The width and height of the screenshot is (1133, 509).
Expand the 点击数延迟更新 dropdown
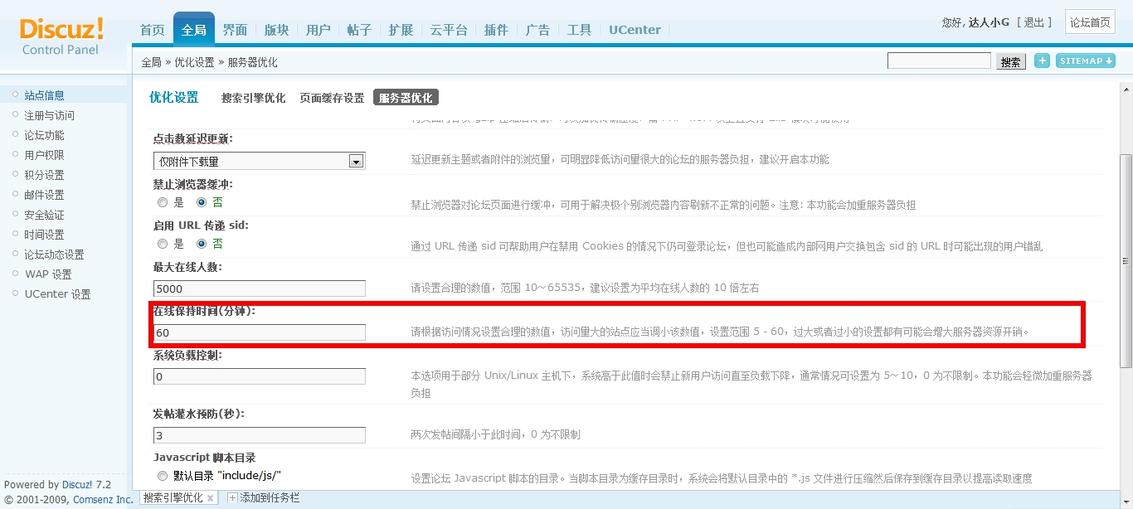pos(356,162)
